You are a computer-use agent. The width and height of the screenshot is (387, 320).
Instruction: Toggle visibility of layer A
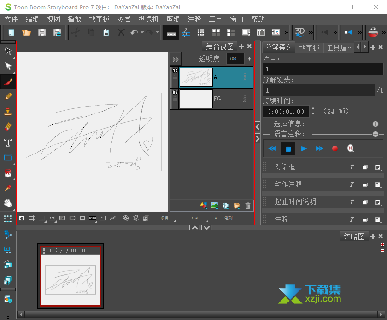coord(175,71)
